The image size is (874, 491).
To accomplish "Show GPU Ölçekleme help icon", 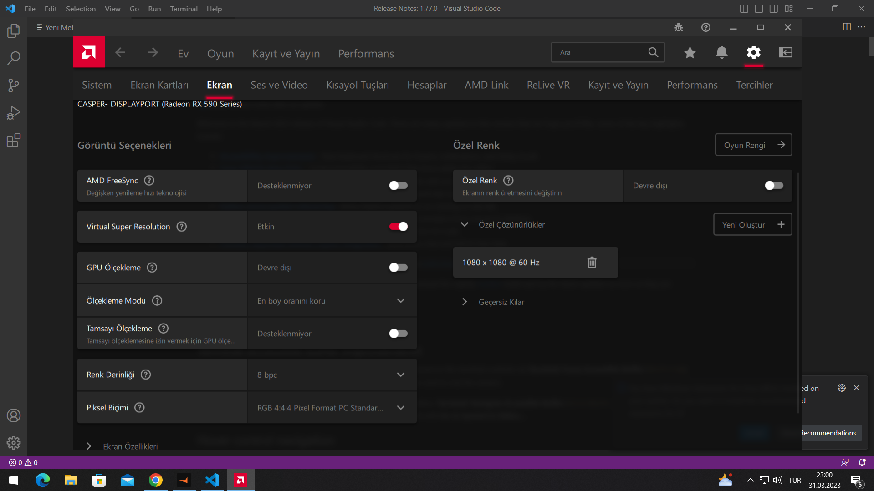I will 152,268.
